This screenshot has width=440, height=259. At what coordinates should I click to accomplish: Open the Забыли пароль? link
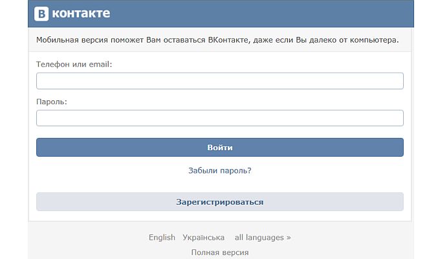(x=220, y=170)
